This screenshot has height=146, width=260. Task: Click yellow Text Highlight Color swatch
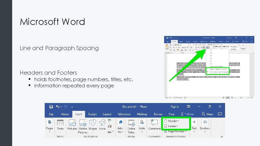click(x=178, y=50)
